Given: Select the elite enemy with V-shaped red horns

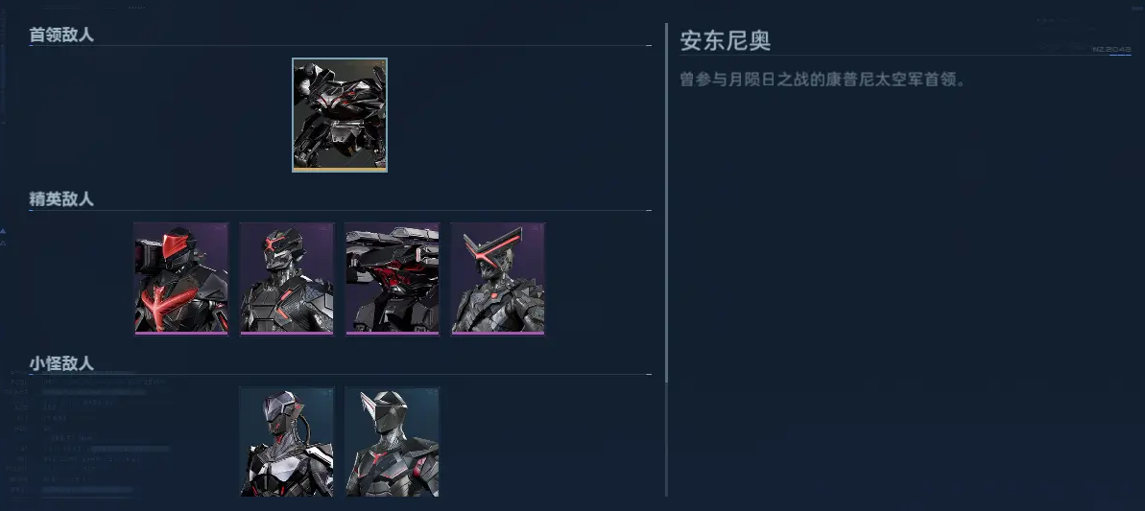Looking at the screenshot, I should [497, 278].
